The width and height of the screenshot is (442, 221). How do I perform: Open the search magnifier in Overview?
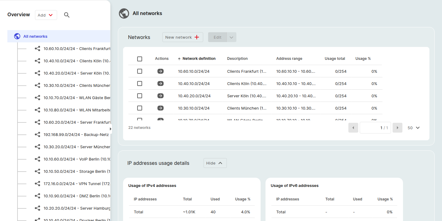[67, 15]
